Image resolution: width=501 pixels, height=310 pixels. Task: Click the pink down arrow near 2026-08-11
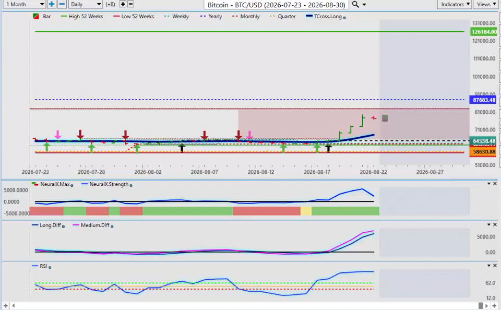(249, 135)
